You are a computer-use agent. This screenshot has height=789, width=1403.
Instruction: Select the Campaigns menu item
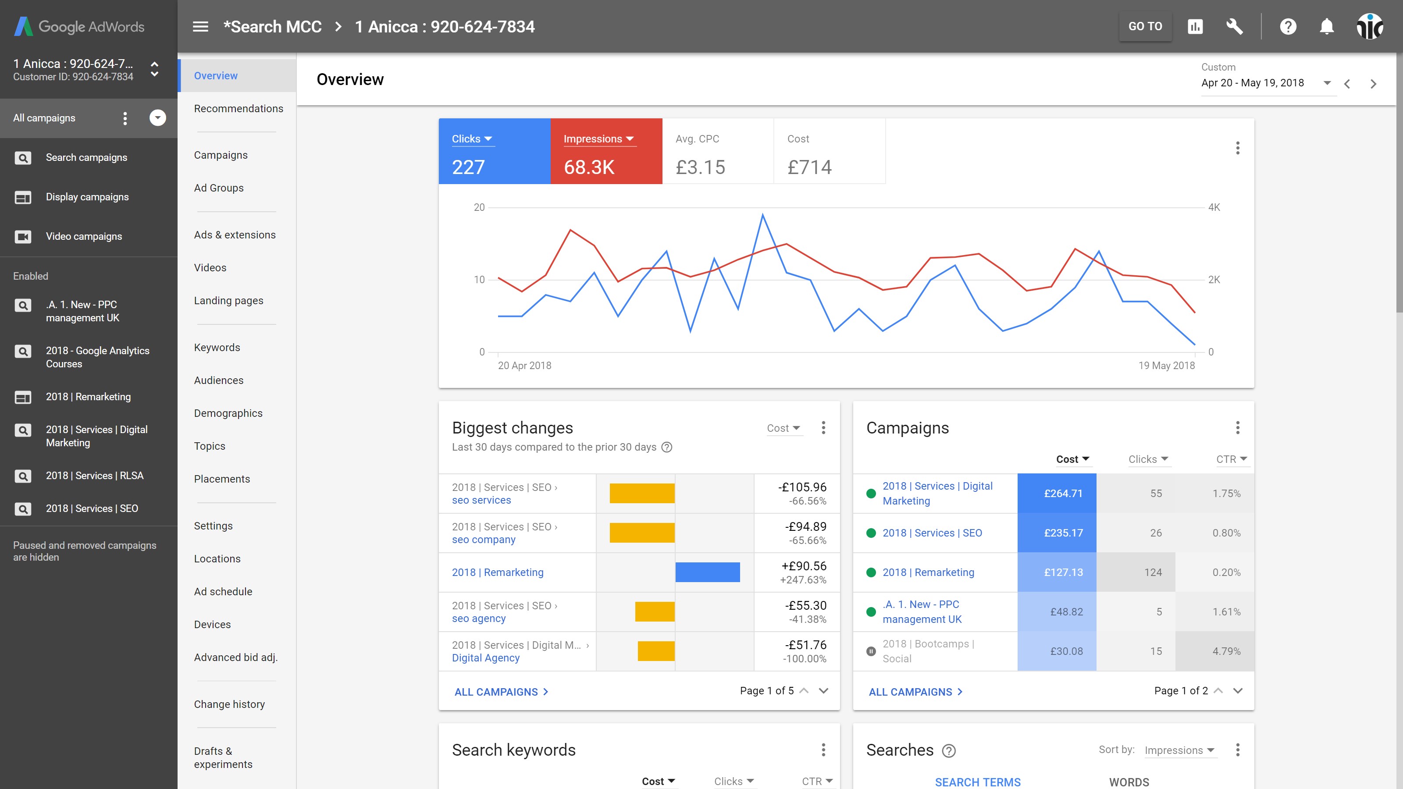tap(220, 154)
